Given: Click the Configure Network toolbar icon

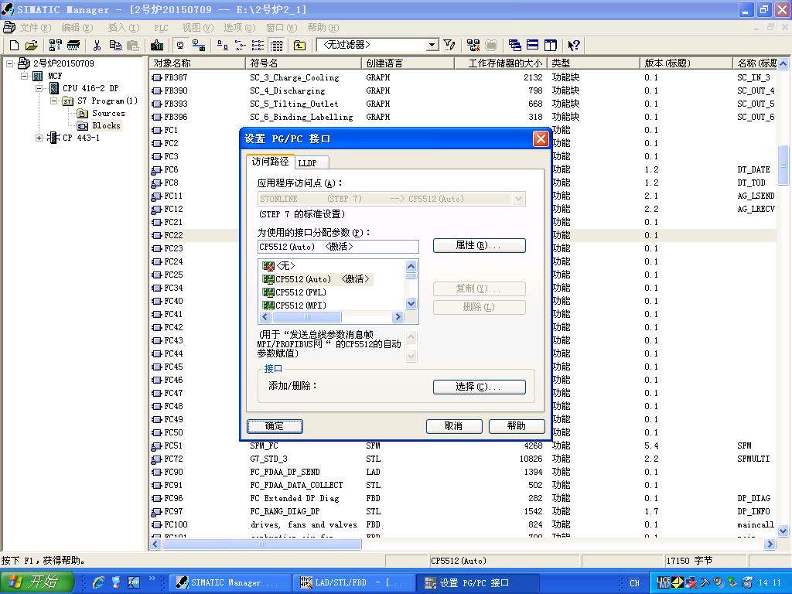Looking at the screenshot, I should point(473,46).
